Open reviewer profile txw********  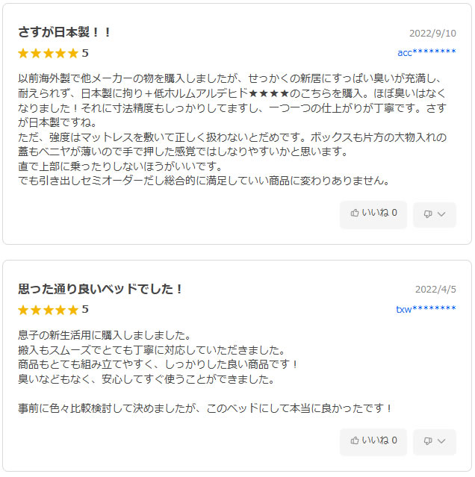[x=426, y=309]
